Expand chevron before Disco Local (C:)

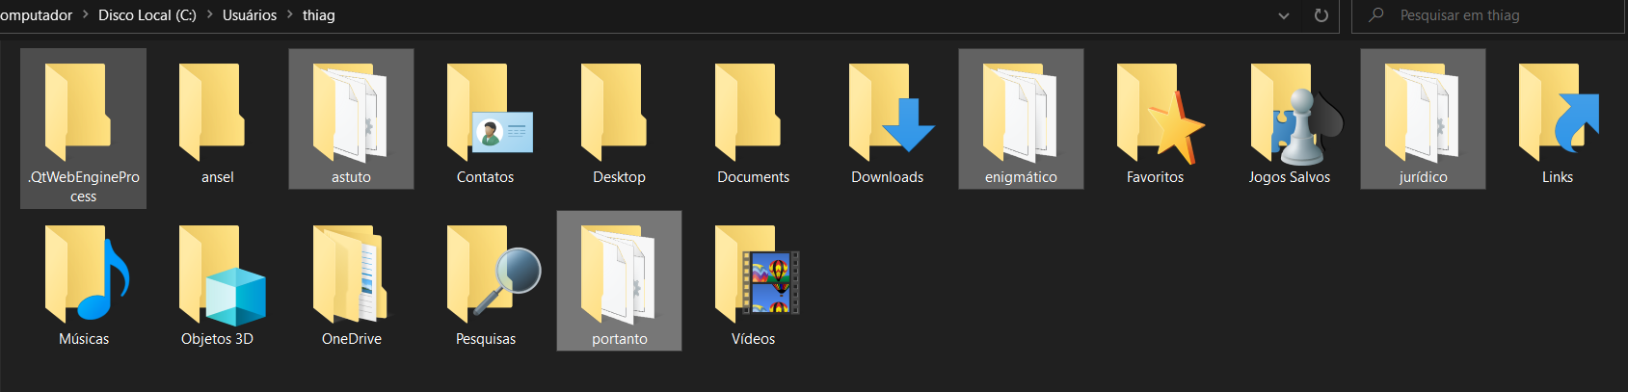pyautogui.click(x=85, y=15)
